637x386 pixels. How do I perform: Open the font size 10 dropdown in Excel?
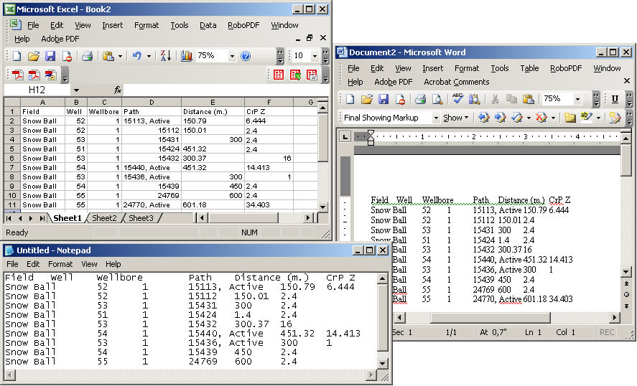(315, 56)
